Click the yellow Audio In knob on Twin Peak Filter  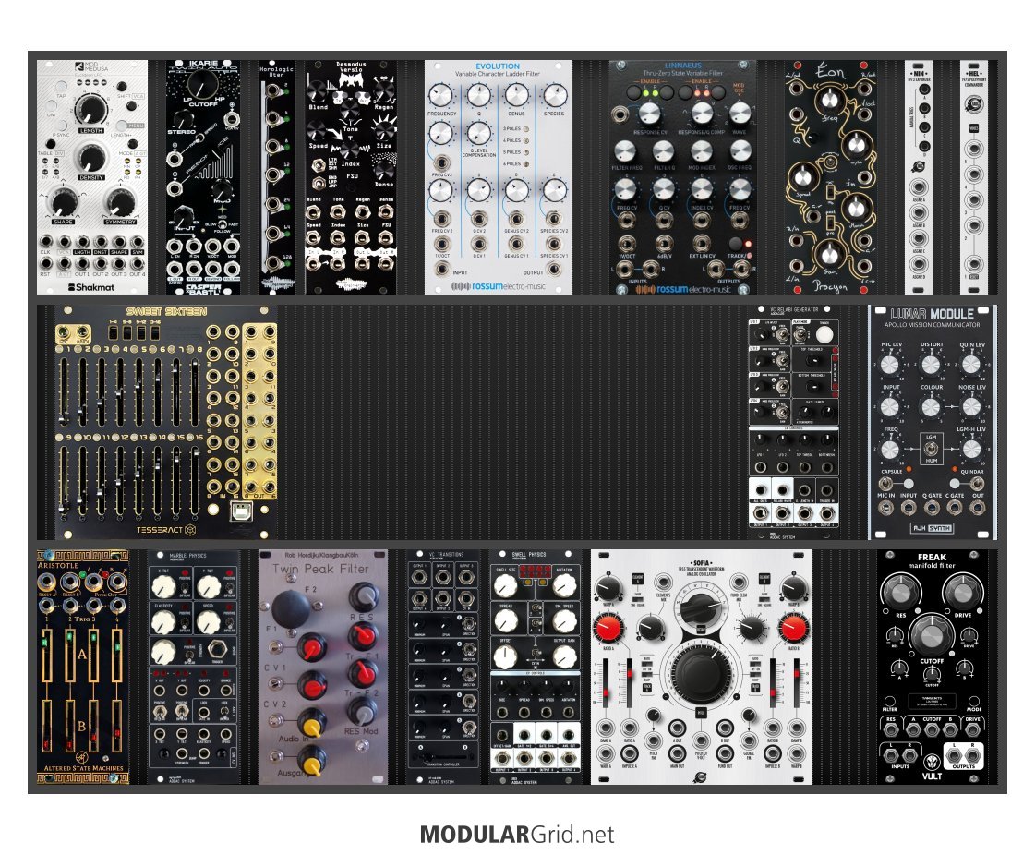[x=311, y=721]
